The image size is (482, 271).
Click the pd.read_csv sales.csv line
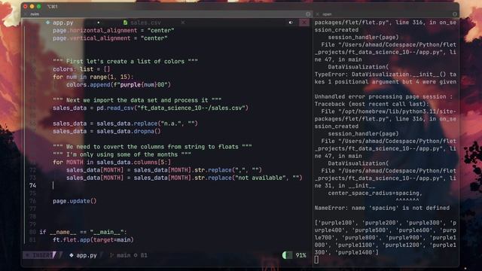151,108
